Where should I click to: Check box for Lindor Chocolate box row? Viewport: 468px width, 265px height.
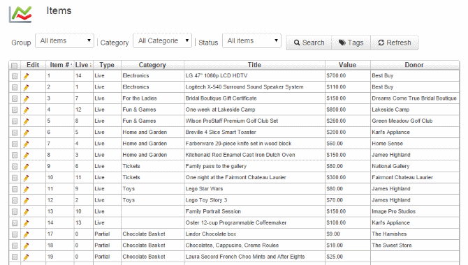coord(15,235)
